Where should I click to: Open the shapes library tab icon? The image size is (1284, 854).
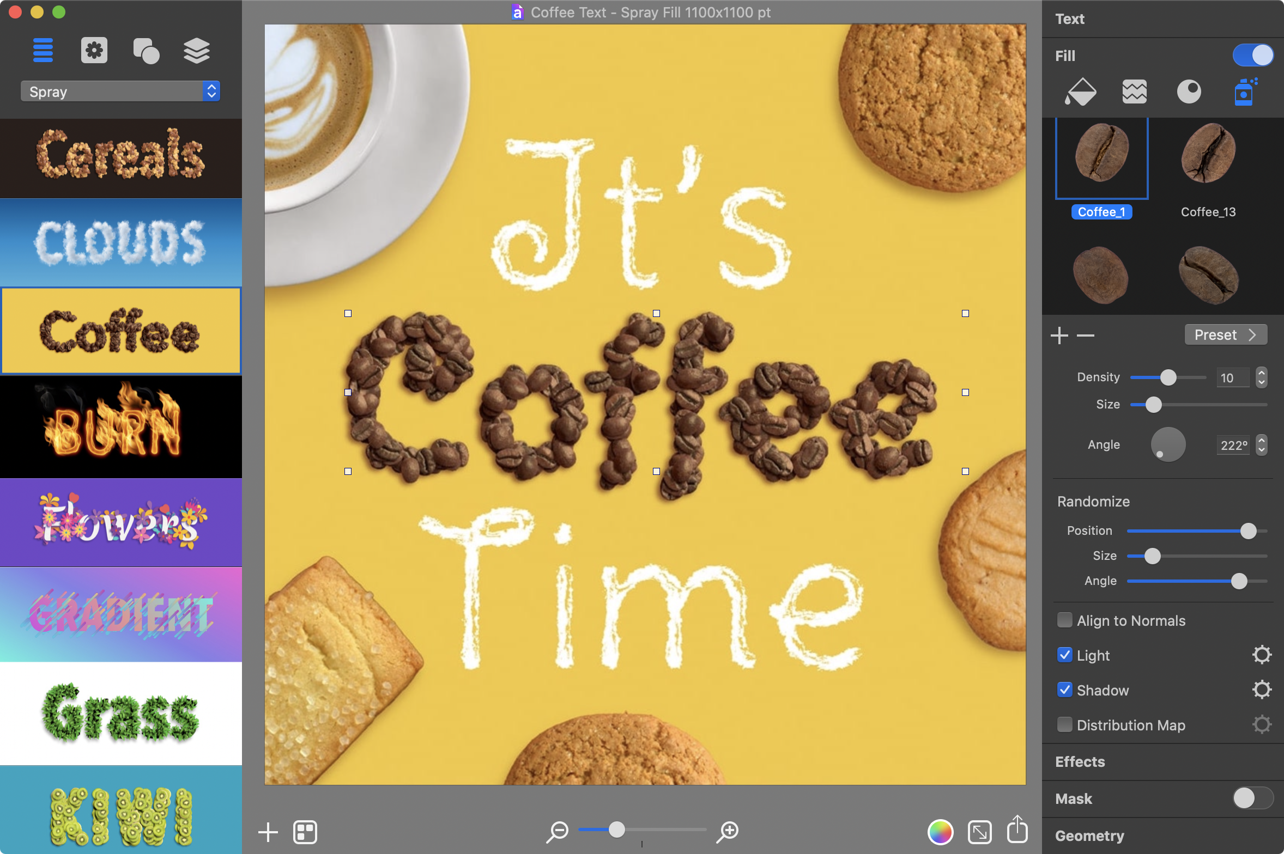pyautogui.click(x=146, y=51)
